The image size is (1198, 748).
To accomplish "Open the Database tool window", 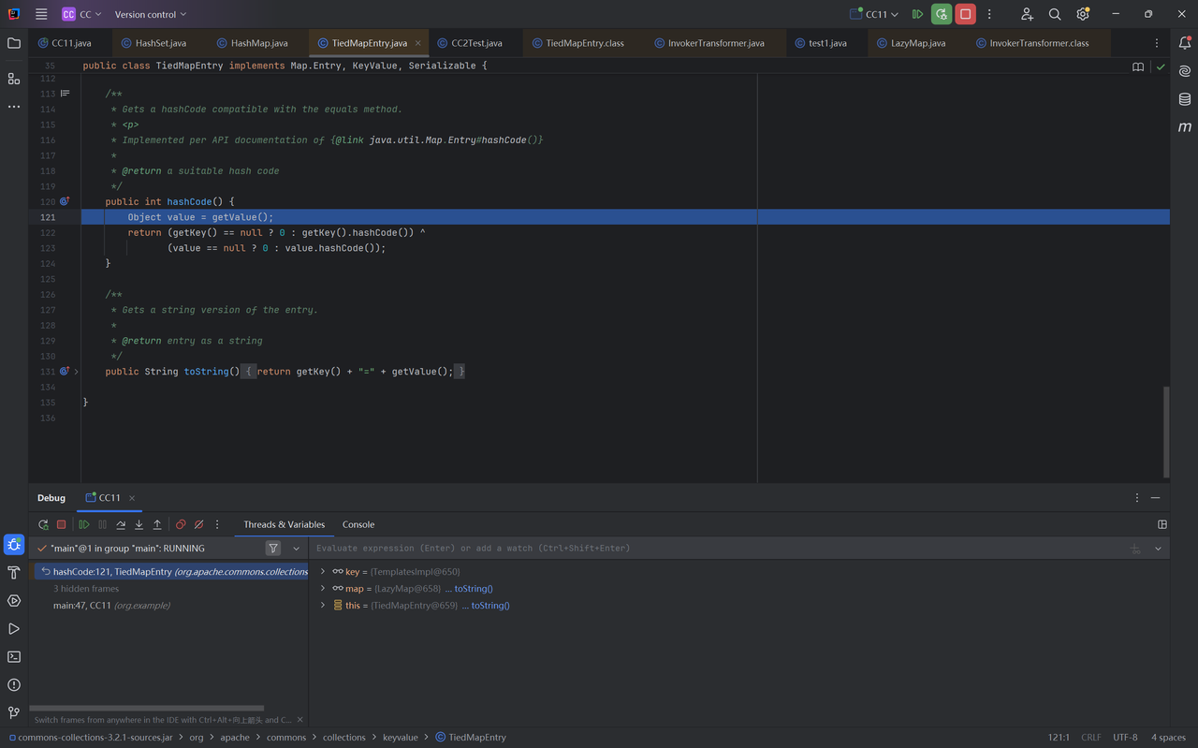I will click(x=1185, y=99).
